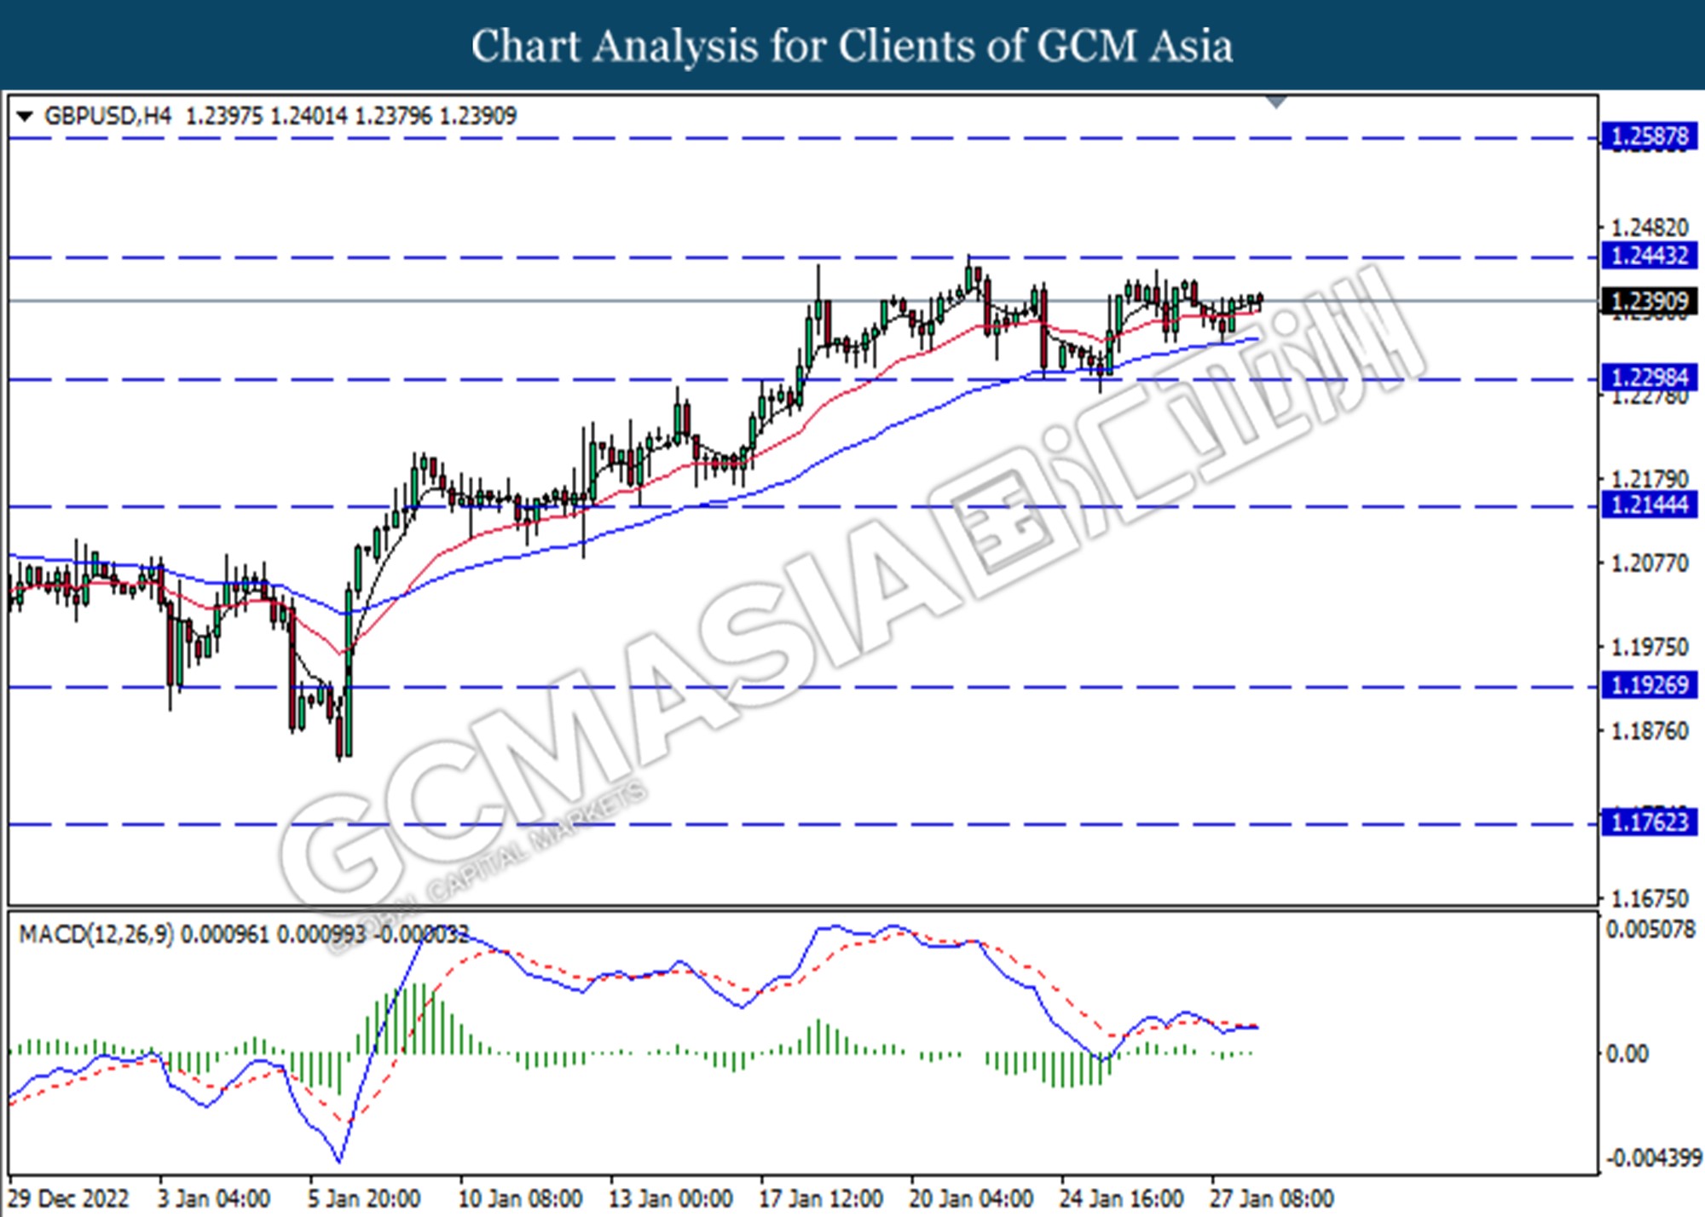Click the chart shift marker triangle
1705x1217 pixels.
1276,102
